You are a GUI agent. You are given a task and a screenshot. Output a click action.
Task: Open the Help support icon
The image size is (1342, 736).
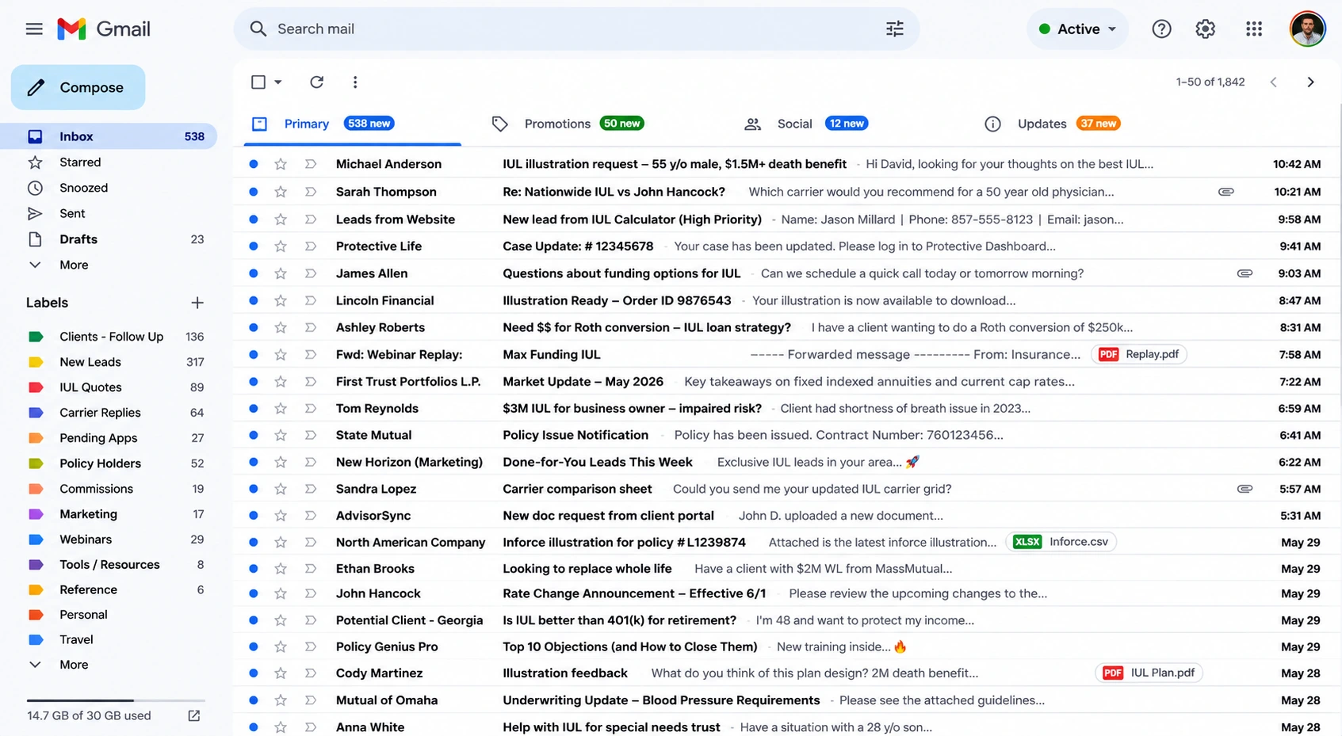tap(1161, 29)
